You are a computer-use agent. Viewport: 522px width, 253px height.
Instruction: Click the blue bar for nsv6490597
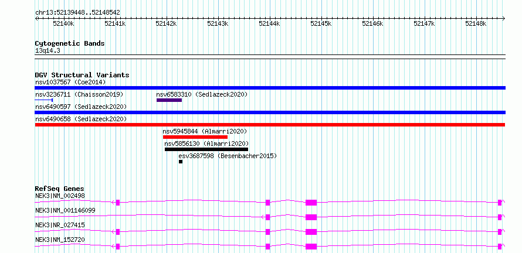[270, 112]
